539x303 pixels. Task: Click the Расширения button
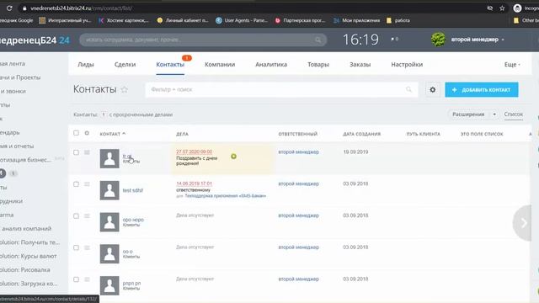point(468,114)
